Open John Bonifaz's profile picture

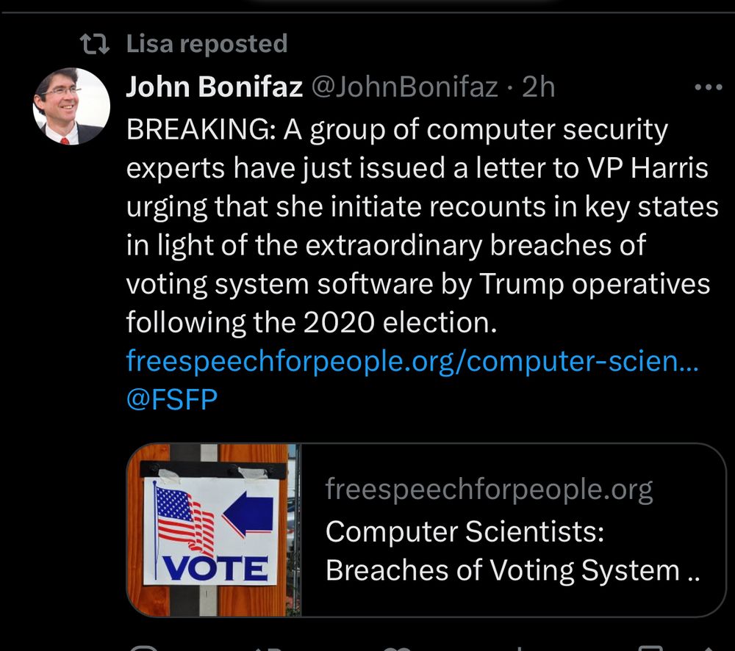pos(71,106)
